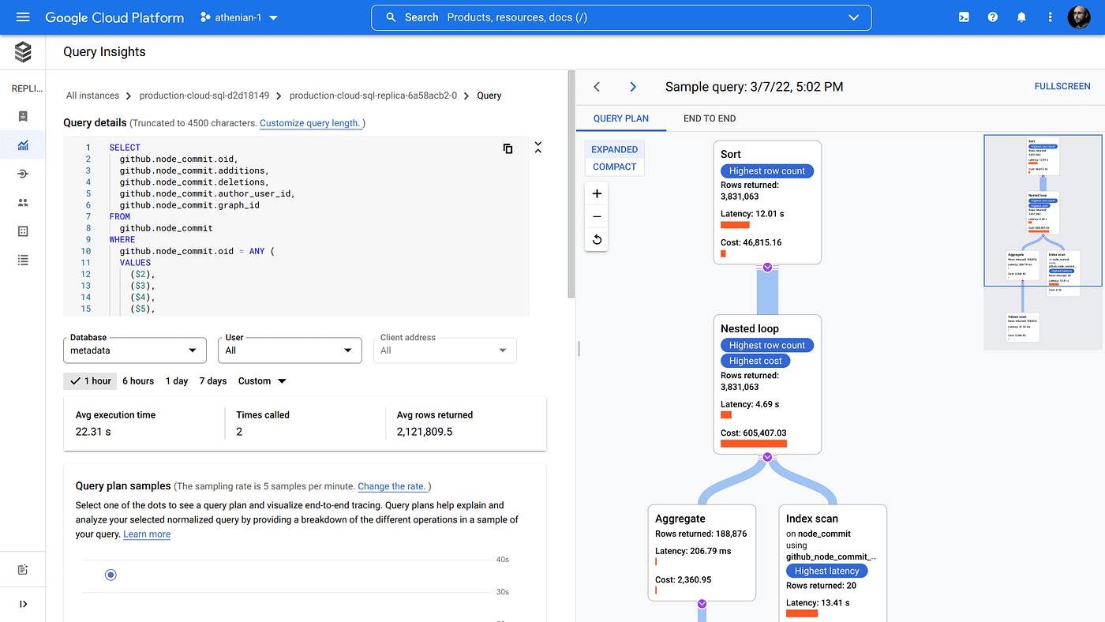Open the help question mark menu
The image size is (1105, 622).
click(993, 17)
